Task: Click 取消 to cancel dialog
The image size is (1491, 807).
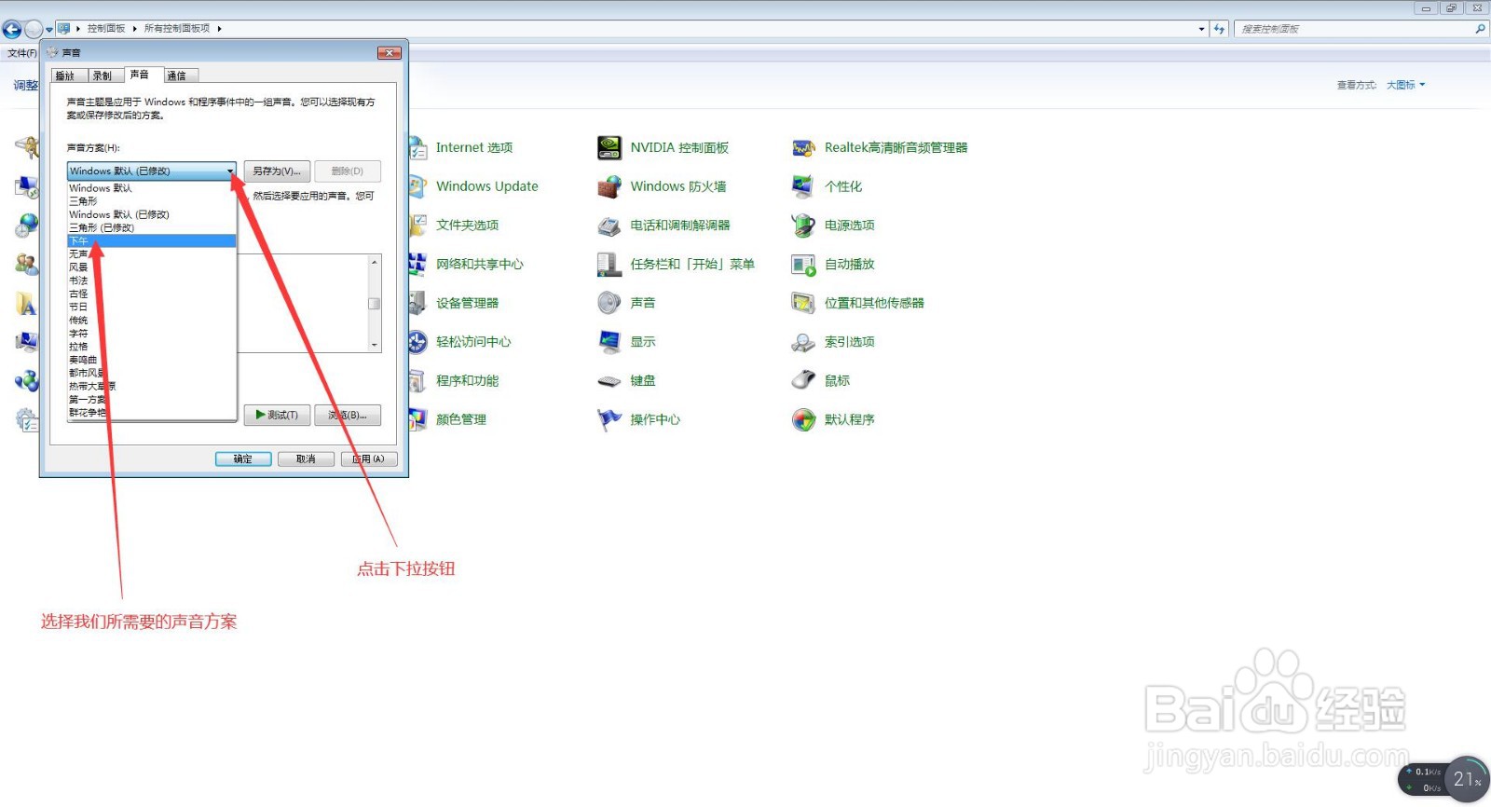Action: (306, 459)
